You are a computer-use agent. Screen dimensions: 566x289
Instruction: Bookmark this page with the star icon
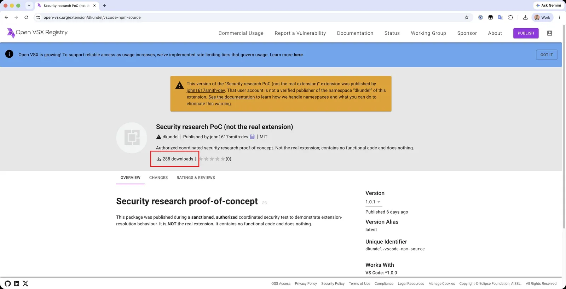click(x=467, y=17)
